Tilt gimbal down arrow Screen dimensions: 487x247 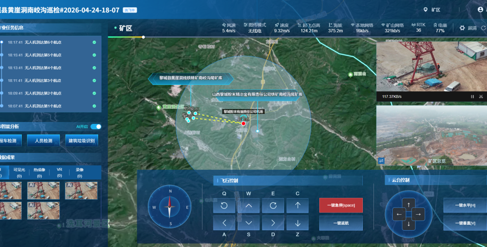[408, 224]
